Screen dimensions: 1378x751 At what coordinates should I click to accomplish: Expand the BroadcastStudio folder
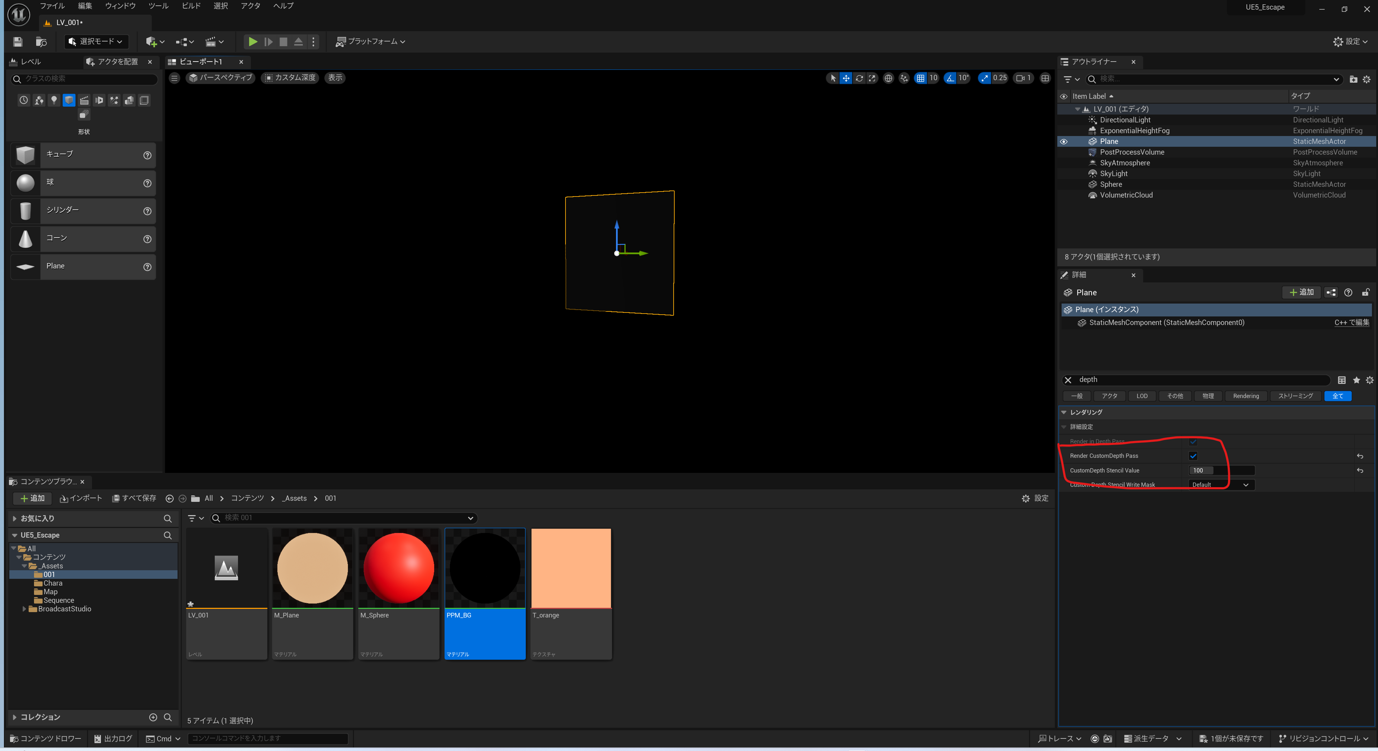(24, 609)
